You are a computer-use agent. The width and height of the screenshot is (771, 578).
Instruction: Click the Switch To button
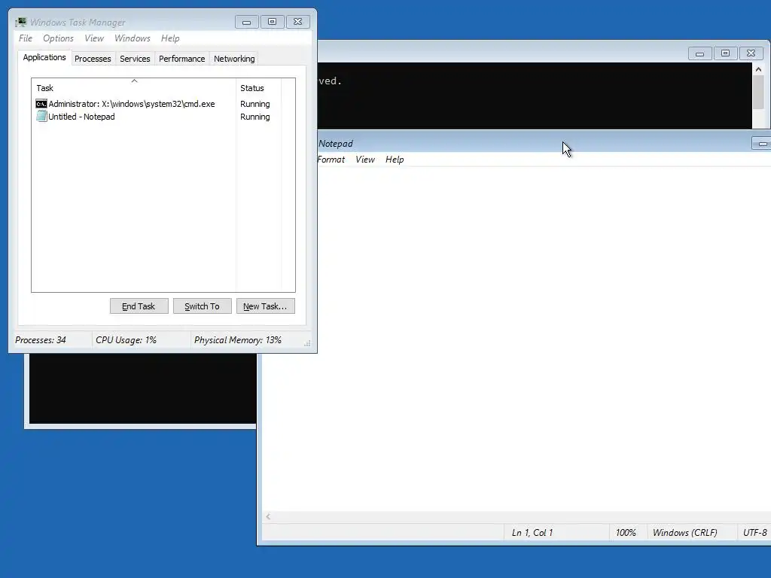pyautogui.click(x=202, y=306)
